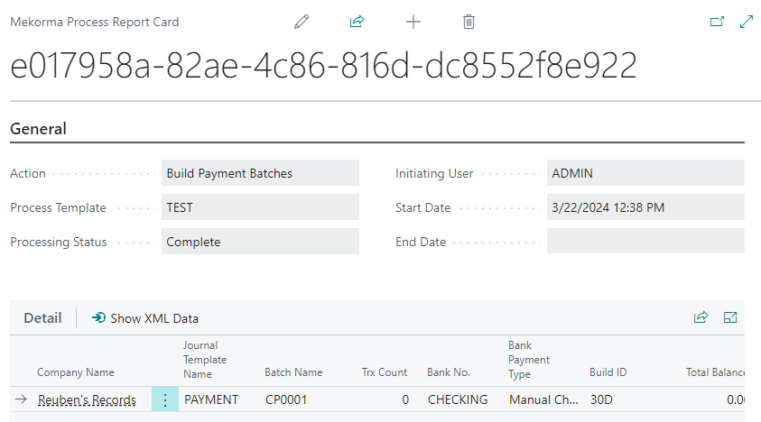Select the row arrow for Reuben's Records

[x=21, y=399]
